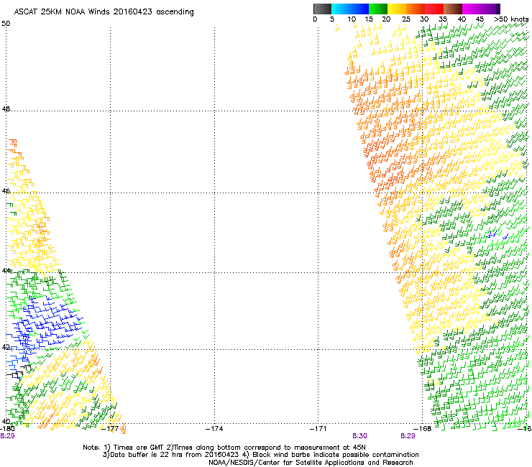The width and height of the screenshot is (532, 467).
Task: Click the note 'Times are GMT' line
Action: point(224,448)
